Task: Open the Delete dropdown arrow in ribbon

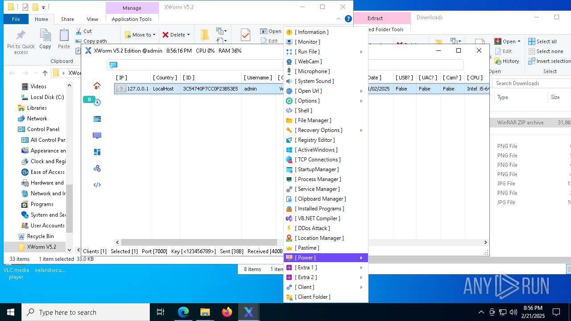Action: (x=188, y=34)
